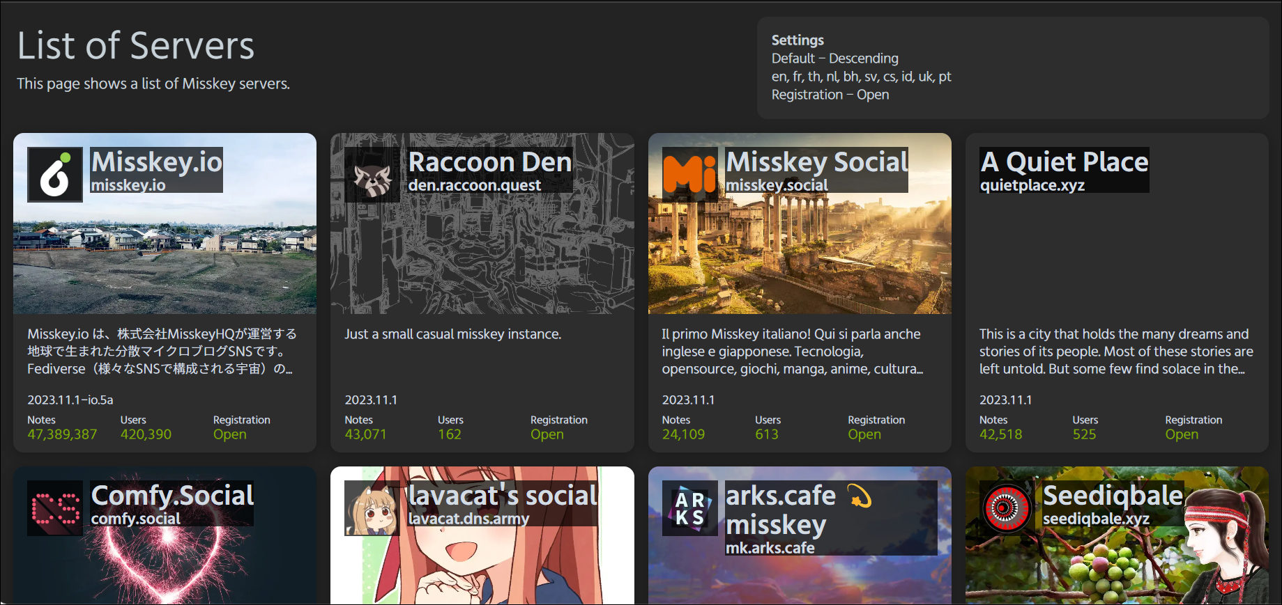The image size is (1282, 605).
Task: Click A Quiet Place's Open registration status
Action: (x=1182, y=434)
